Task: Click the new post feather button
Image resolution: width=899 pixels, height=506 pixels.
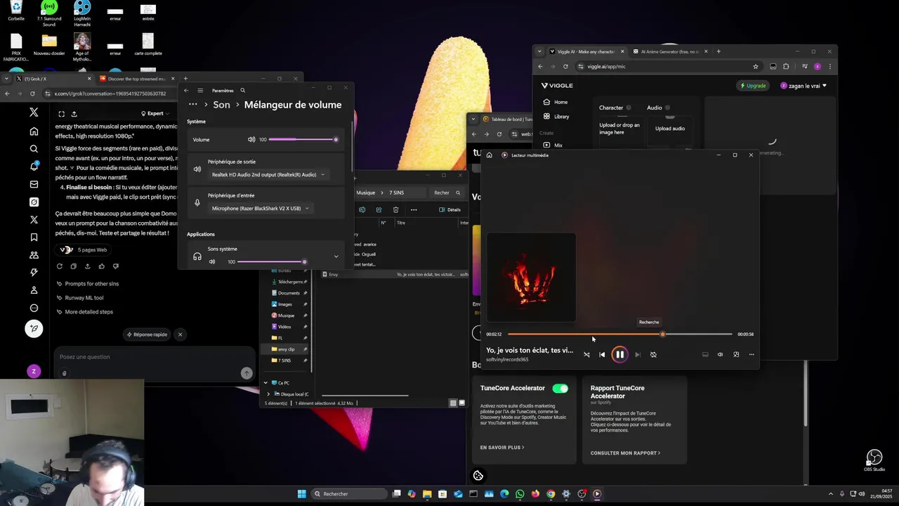Action: 34,328
